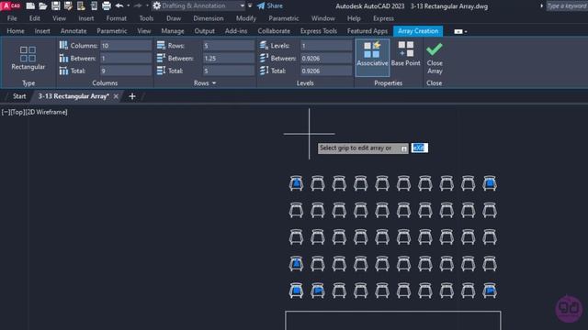Click the Plot printer icon
The height and width of the screenshot is (330, 588).
click(x=107, y=5)
